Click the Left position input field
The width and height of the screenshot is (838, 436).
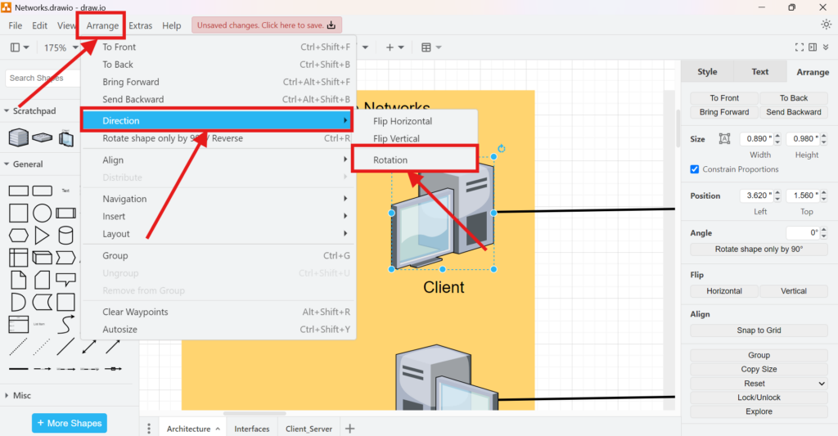point(755,196)
